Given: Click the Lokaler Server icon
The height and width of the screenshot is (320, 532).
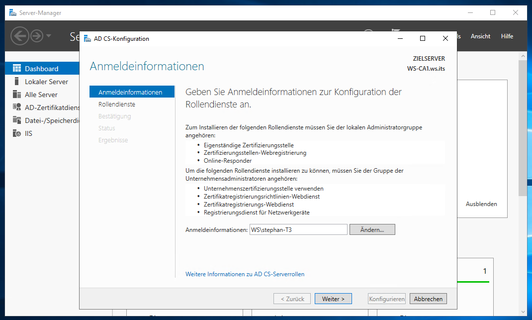Looking at the screenshot, I should [16, 82].
